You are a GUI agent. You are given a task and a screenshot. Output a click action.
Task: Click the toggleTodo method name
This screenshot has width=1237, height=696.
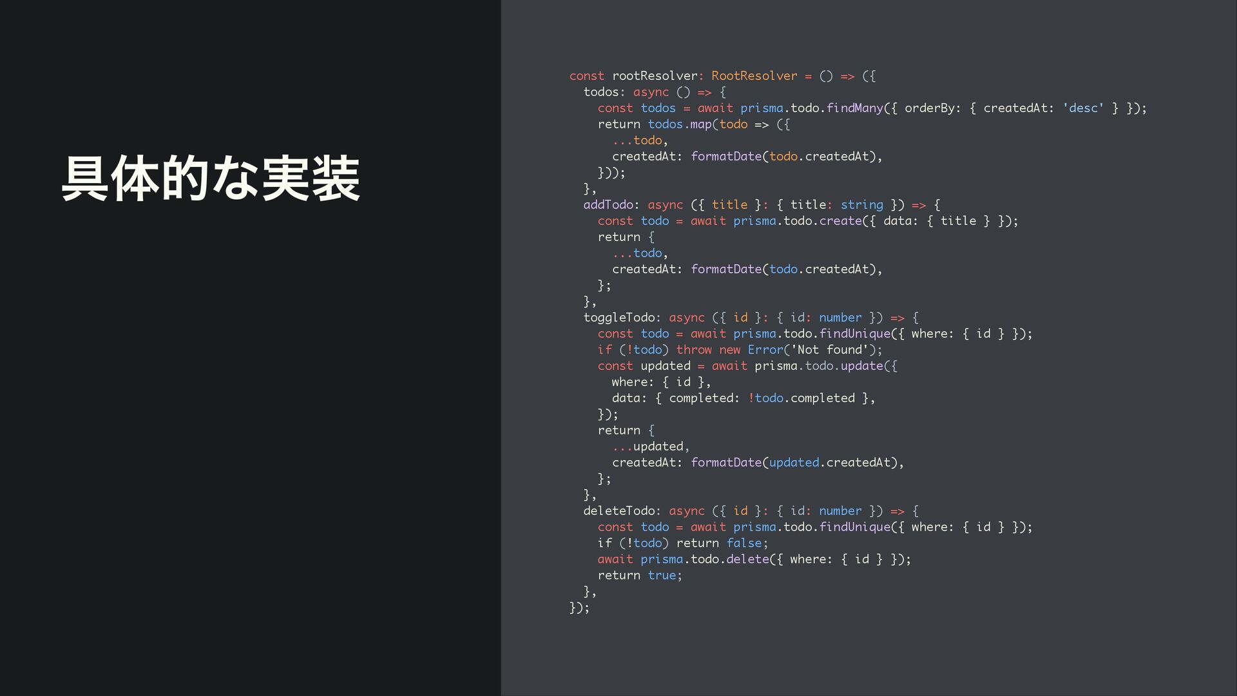(618, 318)
